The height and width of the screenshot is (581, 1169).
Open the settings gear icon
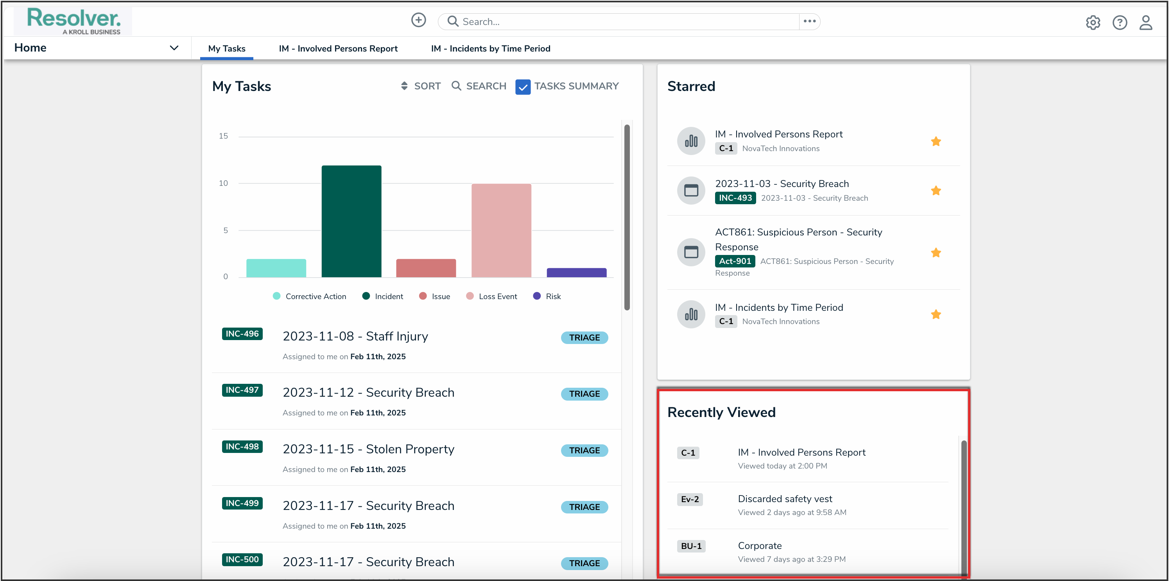click(x=1092, y=22)
